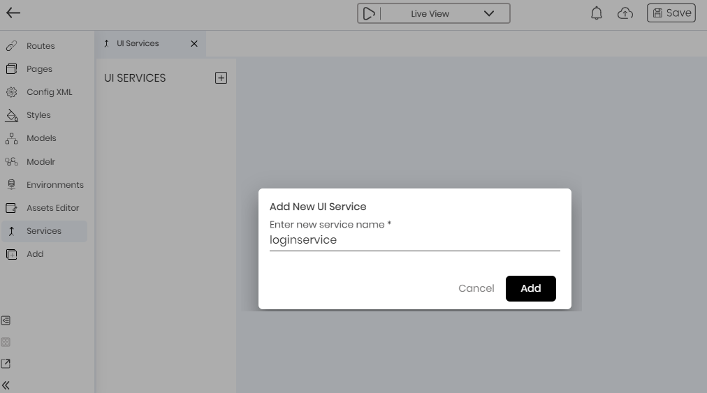The width and height of the screenshot is (707, 393).
Task: Open Modelr in the sidebar
Action: click(x=41, y=161)
